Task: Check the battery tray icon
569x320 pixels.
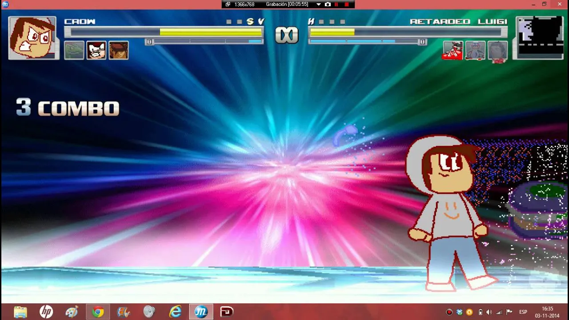Action: (480, 312)
